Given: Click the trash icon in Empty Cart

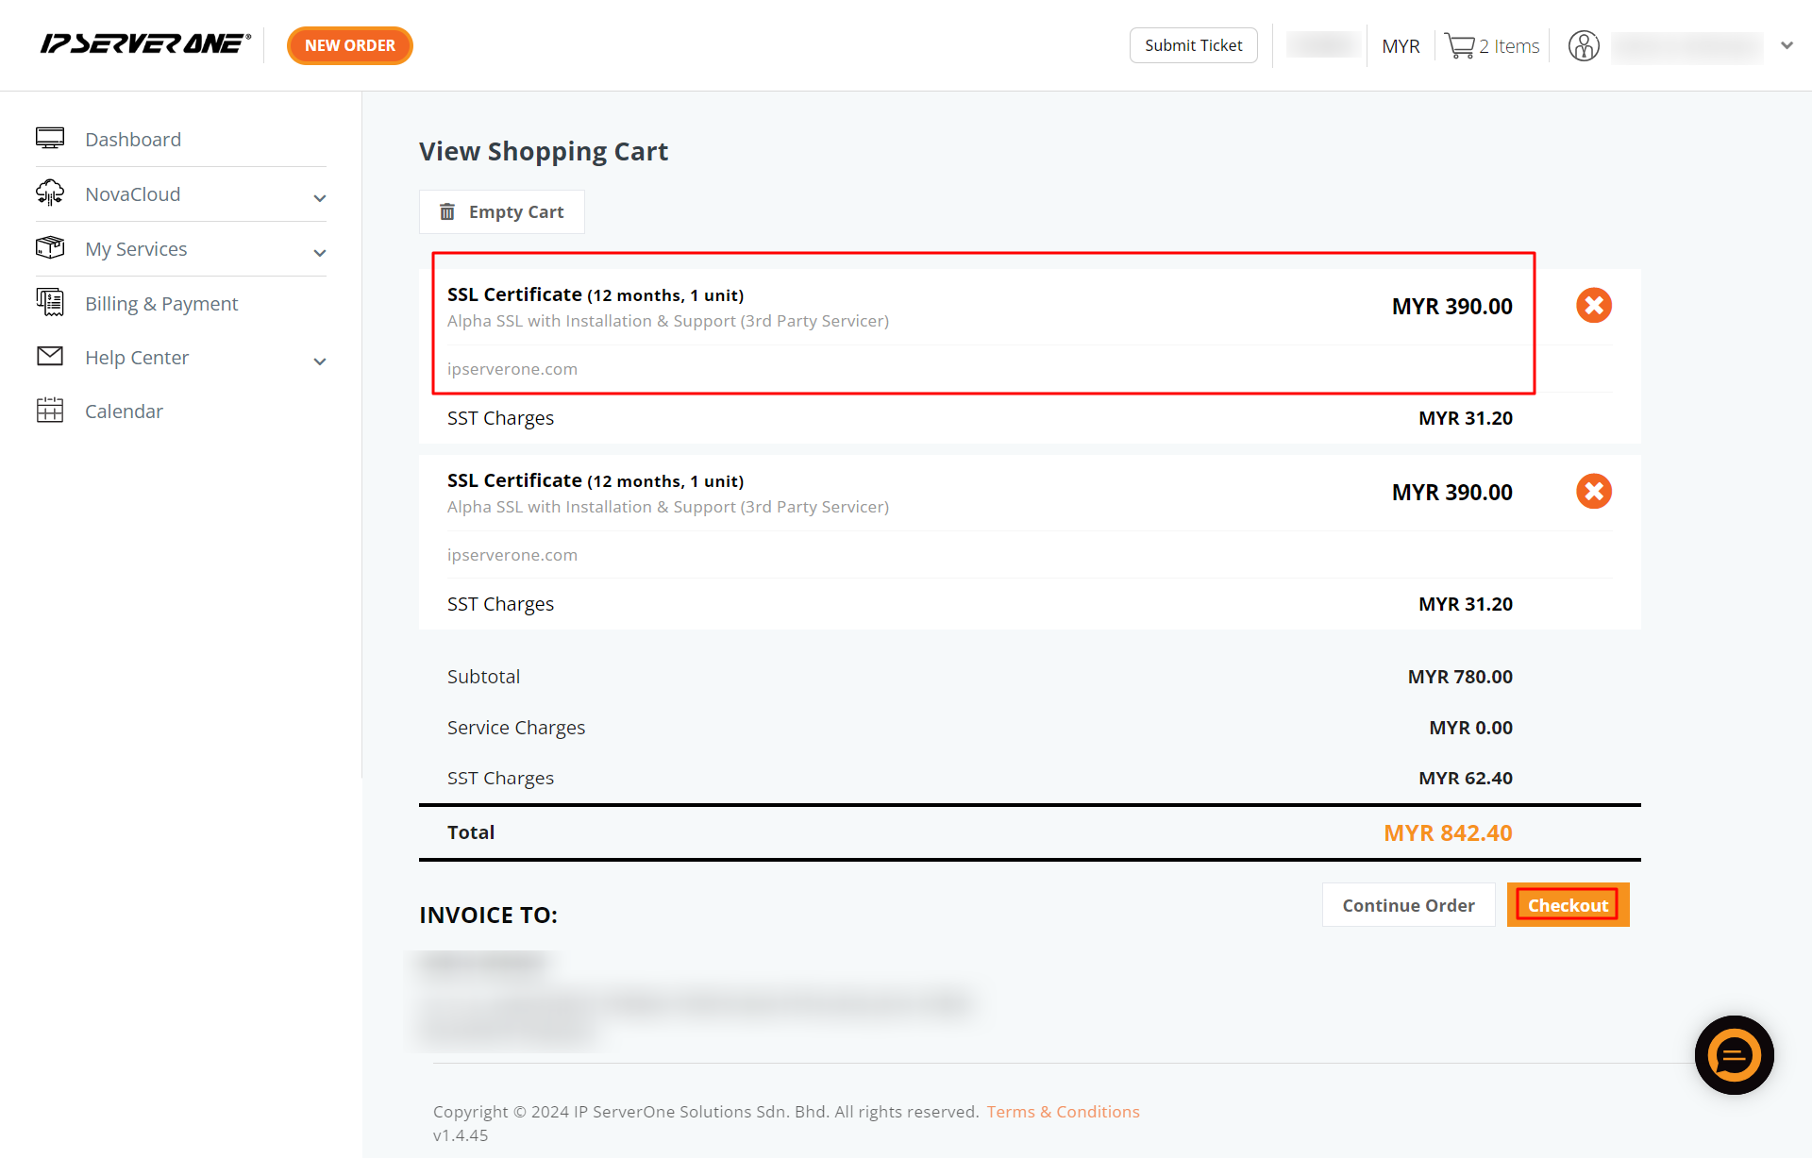Looking at the screenshot, I should [x=447, y=211].
